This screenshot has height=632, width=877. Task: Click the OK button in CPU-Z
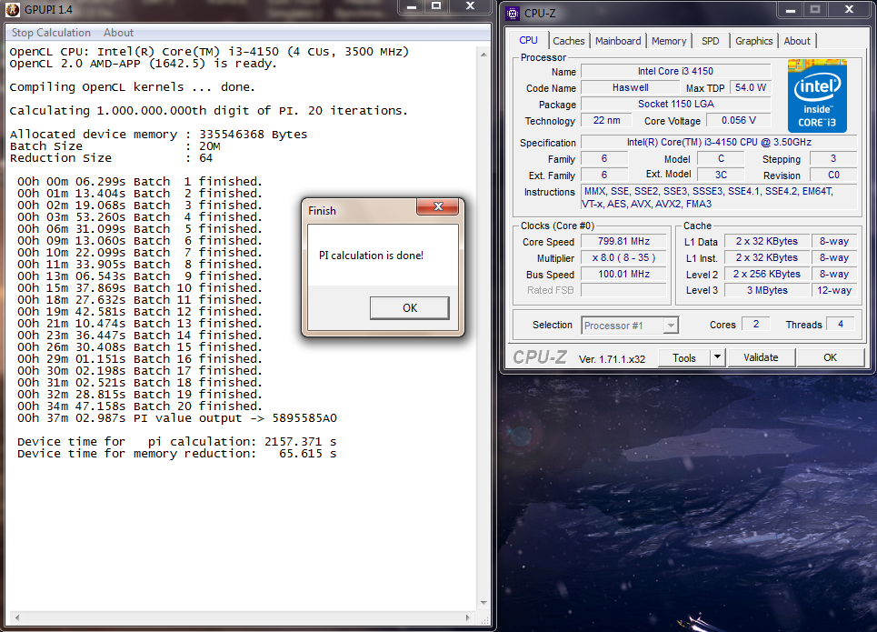(830, 357)
